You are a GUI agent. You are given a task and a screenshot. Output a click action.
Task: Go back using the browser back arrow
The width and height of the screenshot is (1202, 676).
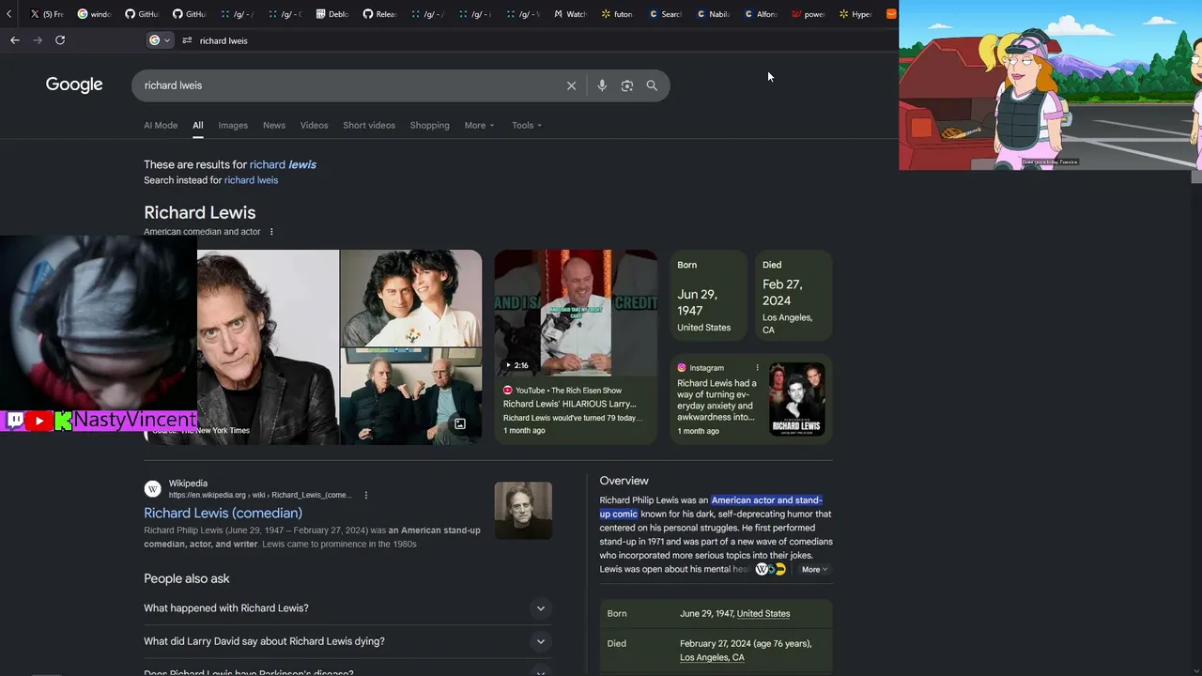(15, 40)
